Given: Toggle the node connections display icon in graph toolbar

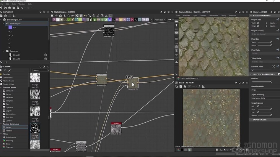Looking at the screenshot, I should 77,16.
